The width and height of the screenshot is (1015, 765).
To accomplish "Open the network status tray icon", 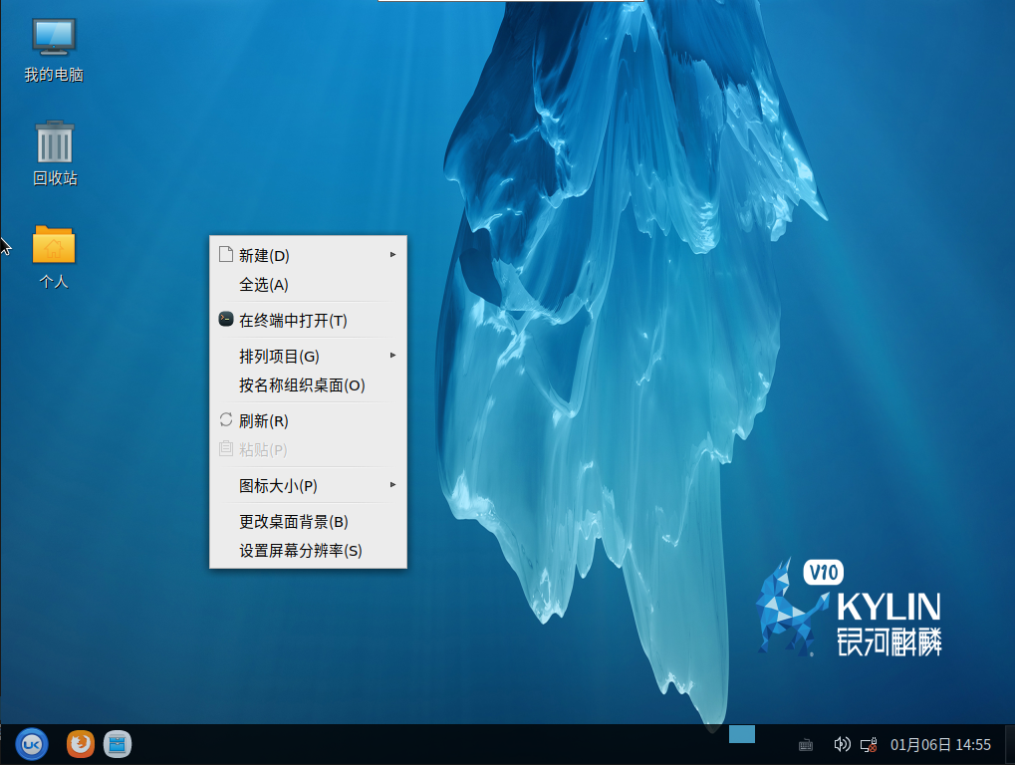I will [869, 744].
